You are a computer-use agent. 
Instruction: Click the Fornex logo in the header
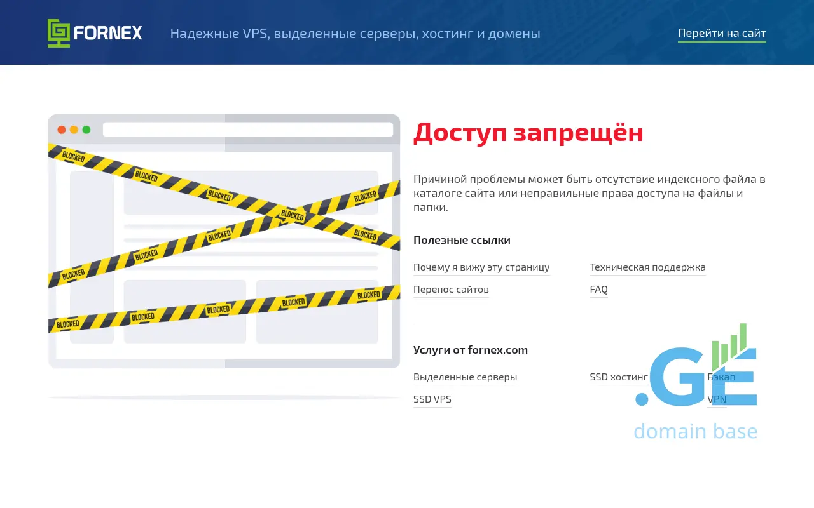click(95, 33)
